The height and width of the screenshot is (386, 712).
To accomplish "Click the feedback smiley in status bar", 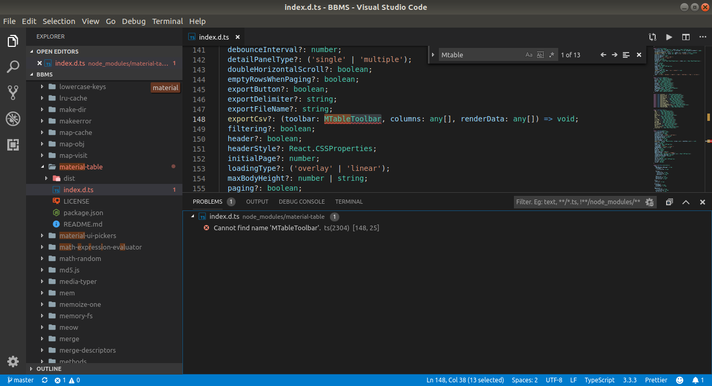I will [x=680, y=380].
